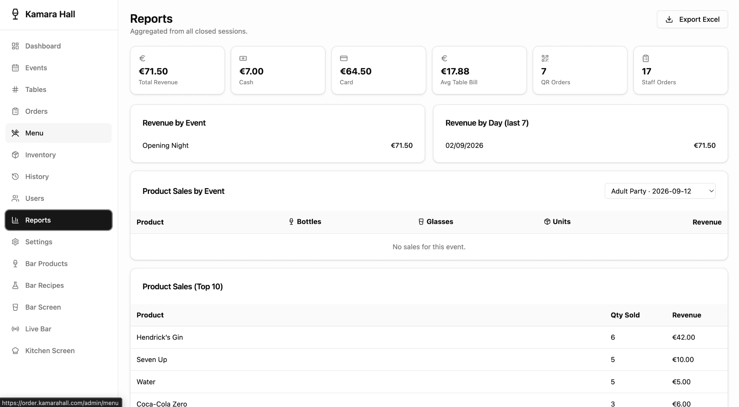739x407 pixels.
Task: Click the QR code icon in QR Orders card
Action: pos(545,58)
